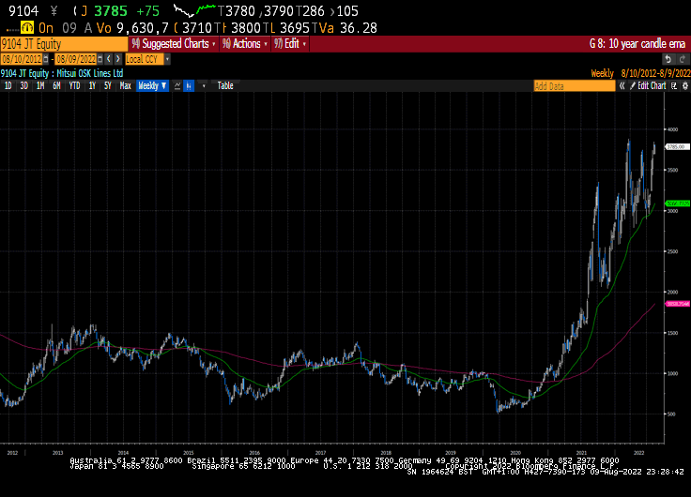Open chart settings gear icon
This screenshot has width=691, height=497.
pos(685,86)
